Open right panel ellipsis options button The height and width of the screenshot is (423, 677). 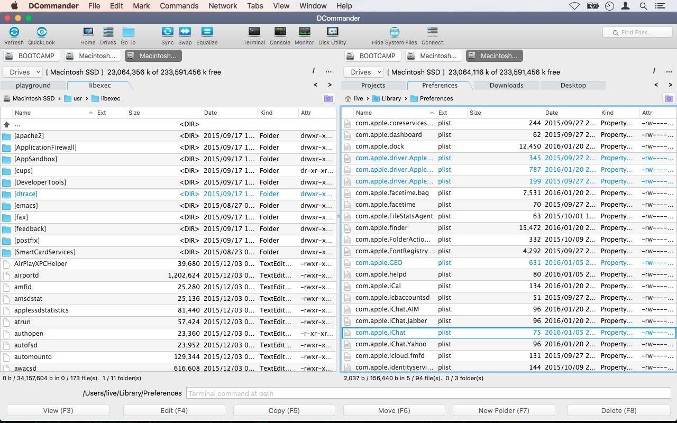tap(669, 71)
